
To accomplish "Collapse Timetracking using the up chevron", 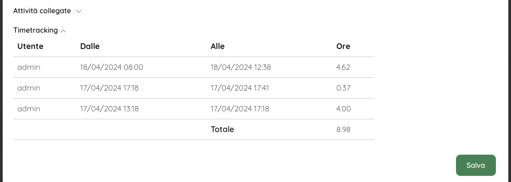I will point(63,31).
